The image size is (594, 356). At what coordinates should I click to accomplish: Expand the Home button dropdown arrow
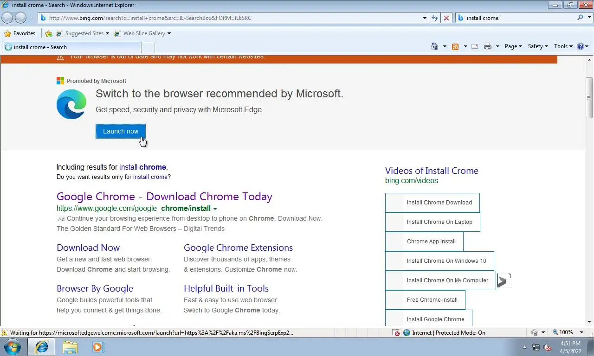click(445, 46)
